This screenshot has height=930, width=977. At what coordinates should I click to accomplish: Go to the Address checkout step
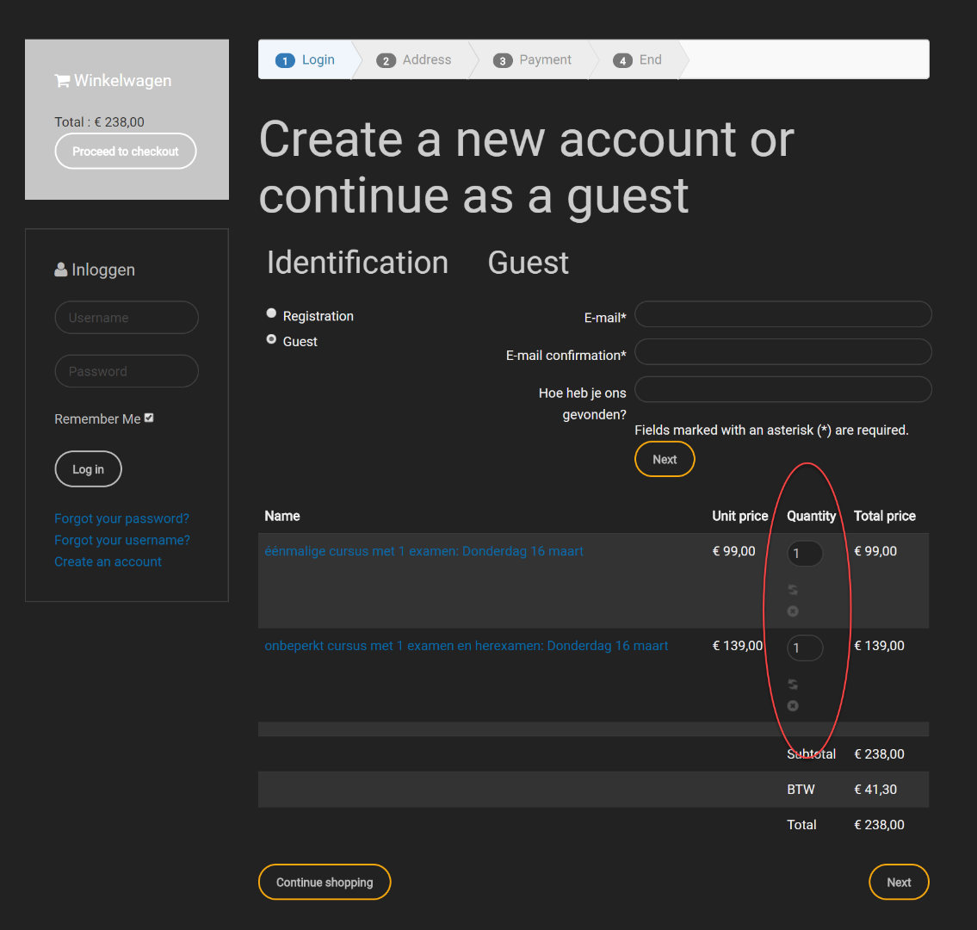415,60
